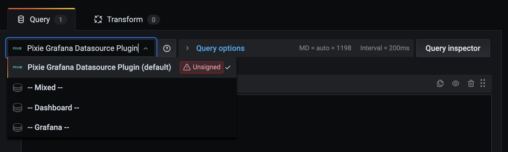
Task: Delete query using trash icon
Action: [x=471, y=83]
